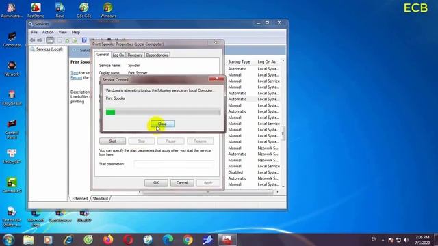This screenshot has width=438, height=246.
Task: Click the Apply button in Print Spooler Properties
Action: (208, 183)
